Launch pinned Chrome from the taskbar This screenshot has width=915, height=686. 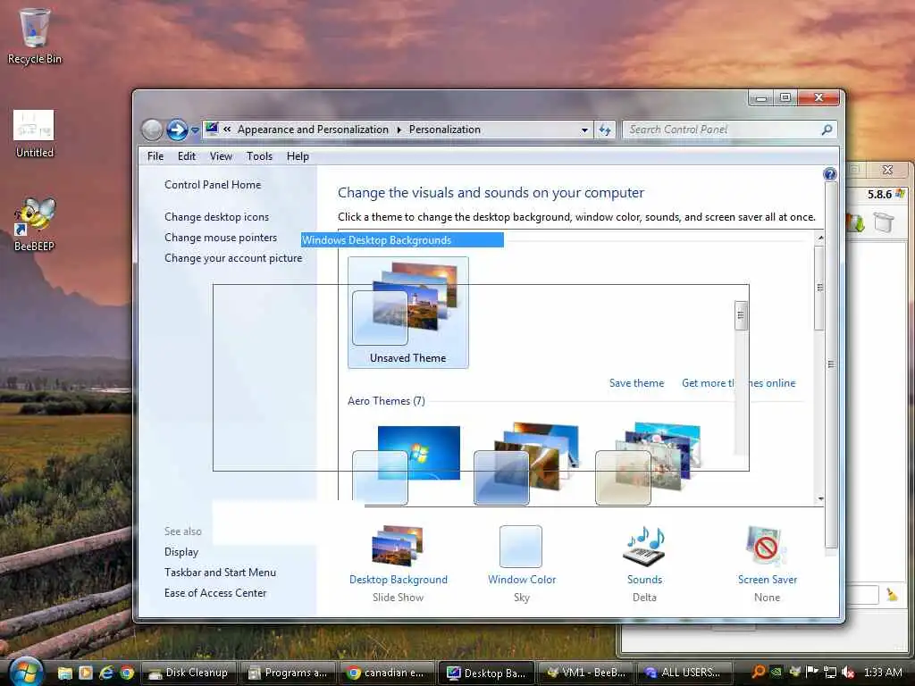127,673
